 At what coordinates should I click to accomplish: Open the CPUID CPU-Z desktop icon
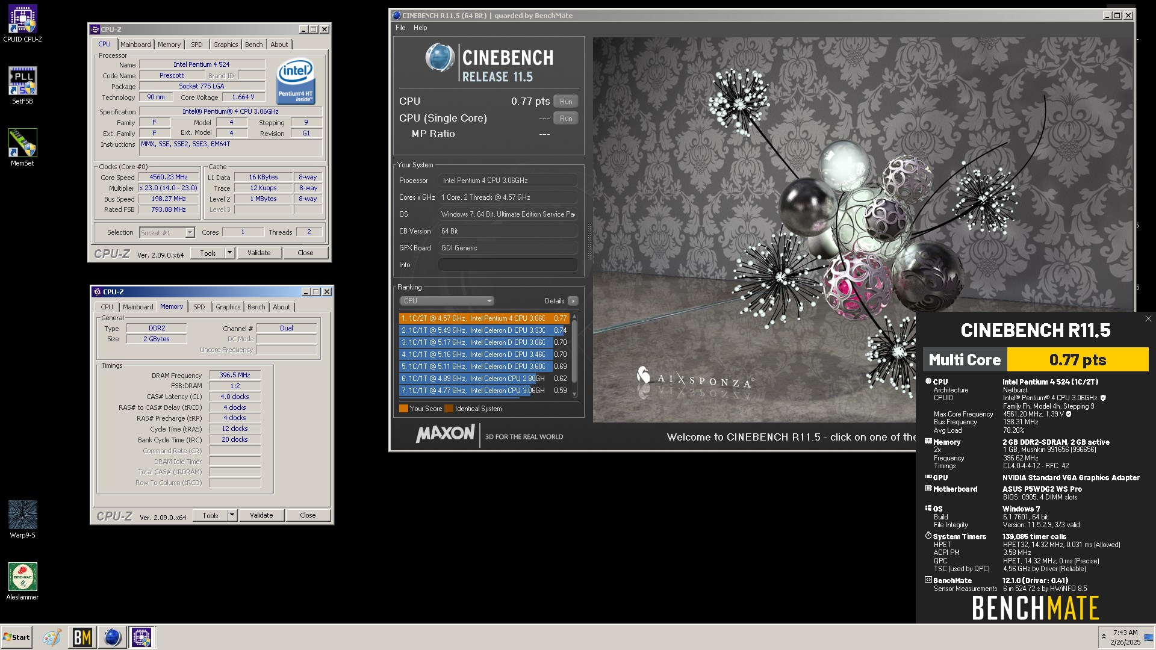point(22,23)
